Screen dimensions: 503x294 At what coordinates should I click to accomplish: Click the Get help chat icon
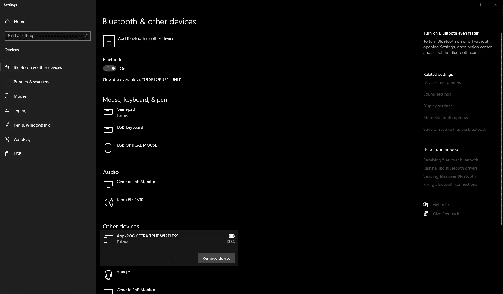tap(426, 204)
